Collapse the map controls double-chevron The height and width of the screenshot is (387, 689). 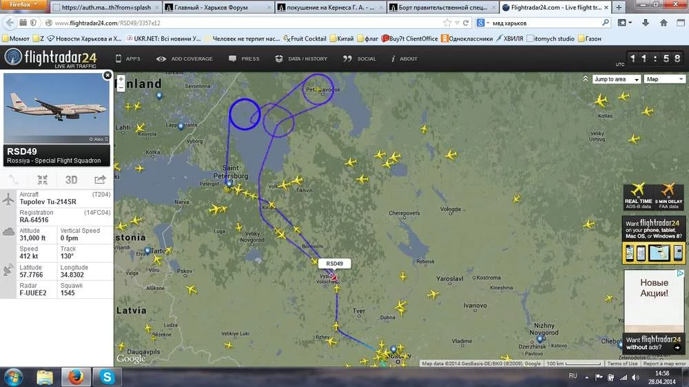point(585,79)
